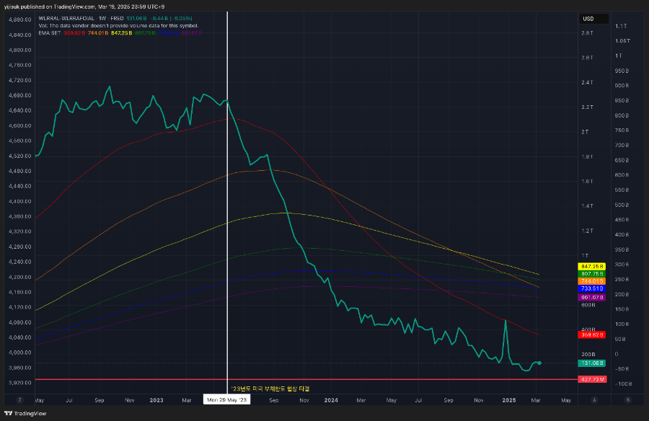Click the B scale icon at bottom right
The height and width of the screenshot is (421, 649).
[x=628, y=400]
